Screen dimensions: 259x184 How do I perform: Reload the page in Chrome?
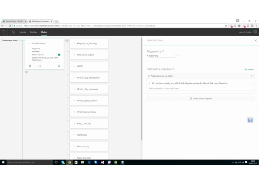tap(10, 26)
